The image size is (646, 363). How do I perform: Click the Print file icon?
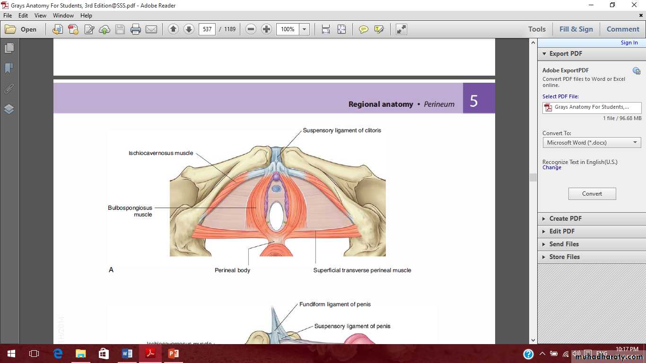pyautogui.click(x=136, y=29)
